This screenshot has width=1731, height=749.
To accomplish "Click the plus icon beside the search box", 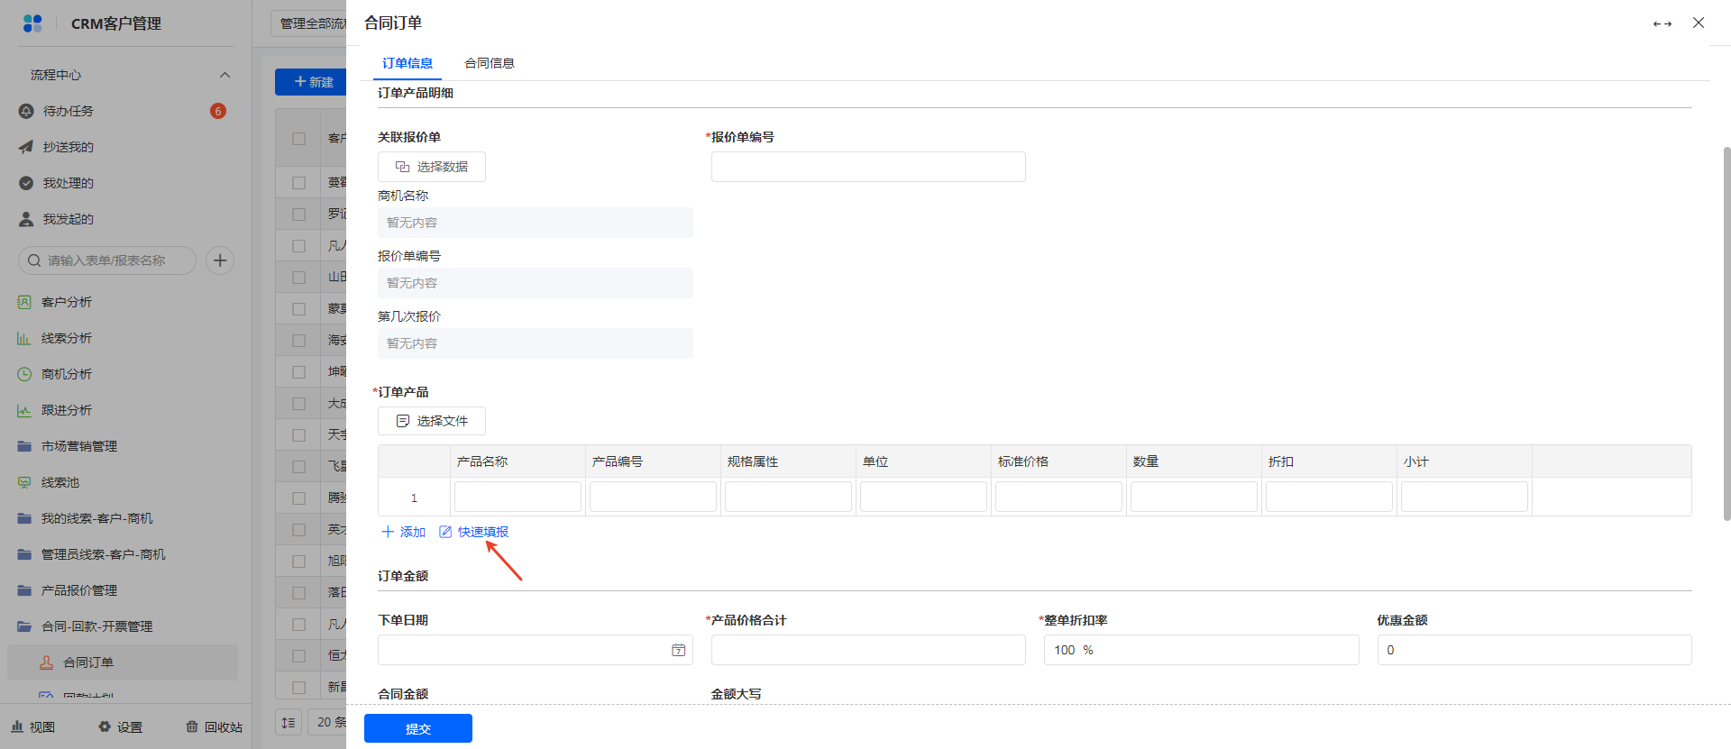I will pyautogui.click(x=220, y=260).
